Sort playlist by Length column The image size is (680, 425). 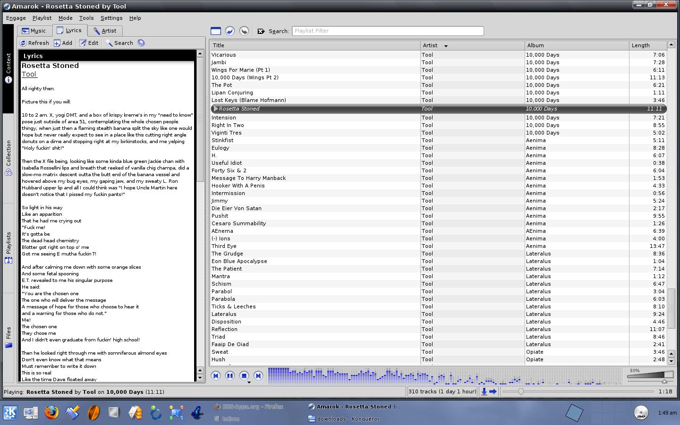click(x=648, y=45)
